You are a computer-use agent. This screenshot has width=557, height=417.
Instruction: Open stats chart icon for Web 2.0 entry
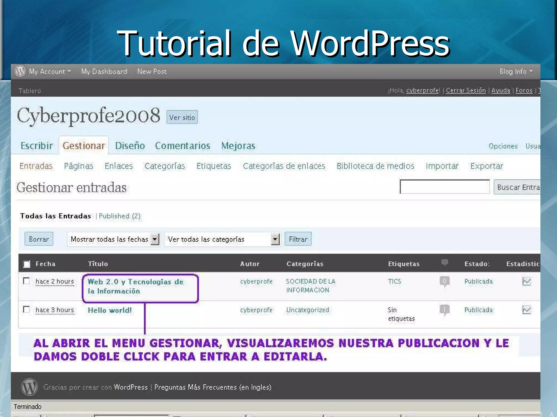pos(527,281)
